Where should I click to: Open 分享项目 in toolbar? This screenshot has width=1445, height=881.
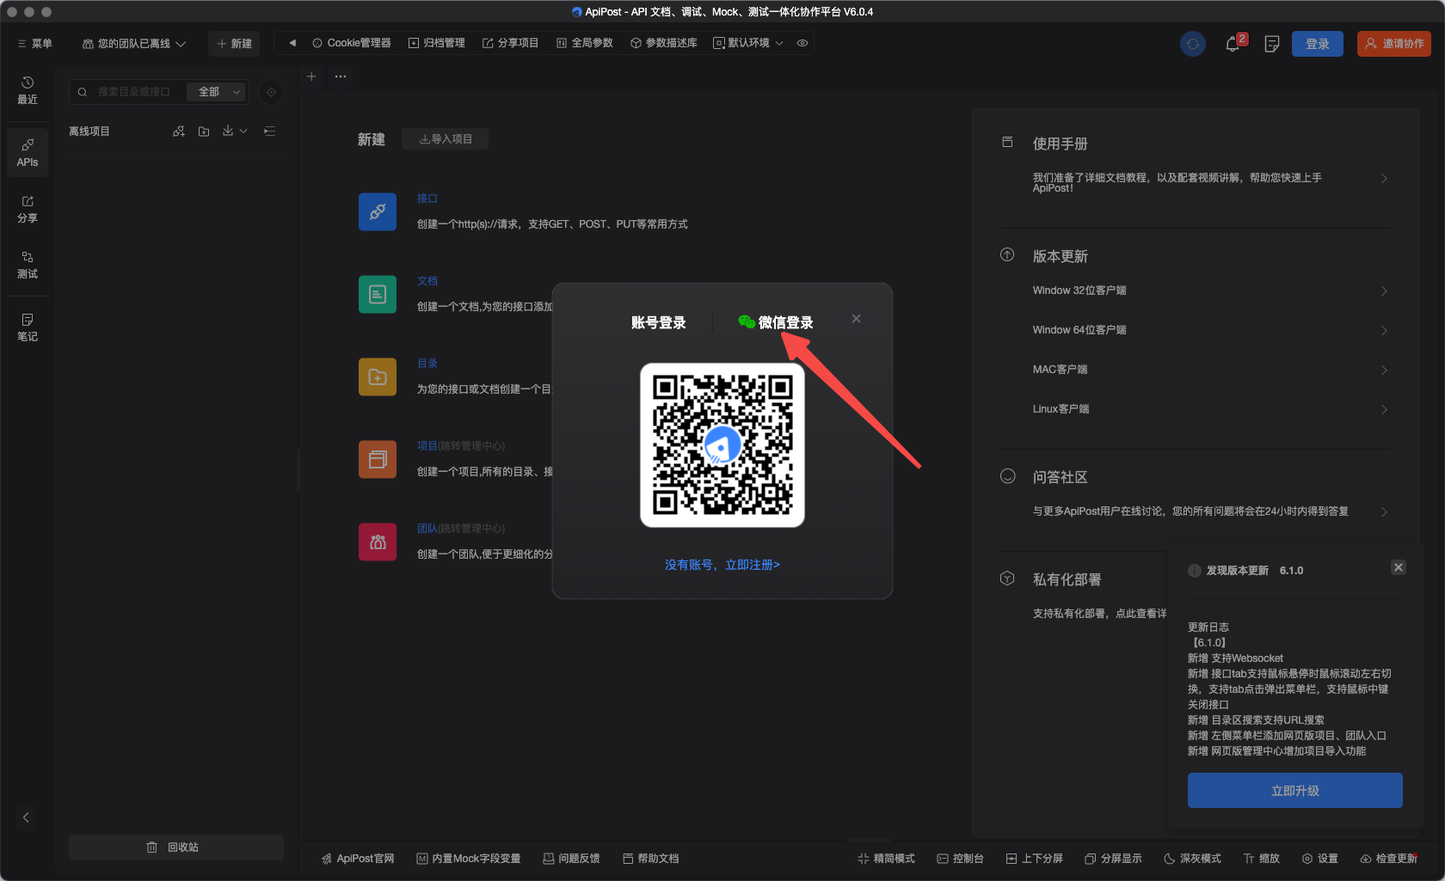click(510, 43)
